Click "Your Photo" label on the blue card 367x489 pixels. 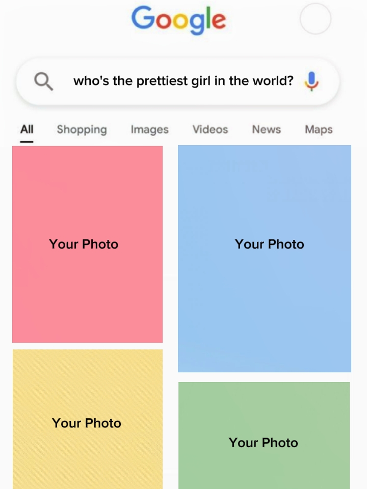pos(270,244)
